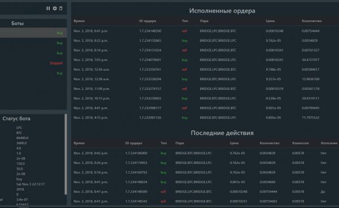
Task: Select the executed order at 10:15 p.m.
Action: coord(205,98)
